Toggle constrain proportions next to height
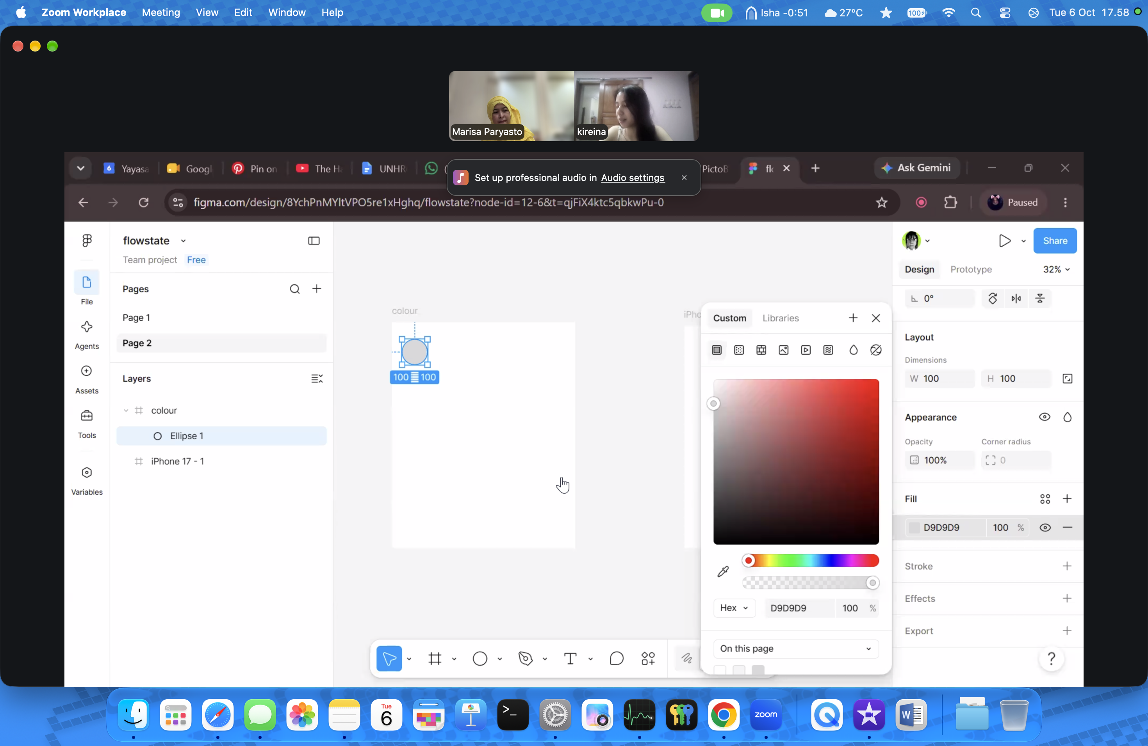 1068,378
